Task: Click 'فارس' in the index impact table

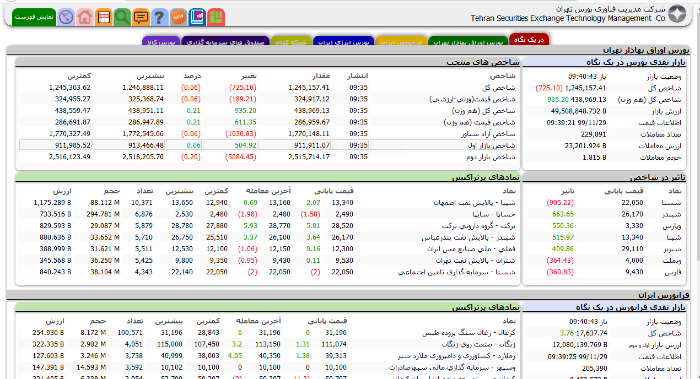Action: pos(674,272)
